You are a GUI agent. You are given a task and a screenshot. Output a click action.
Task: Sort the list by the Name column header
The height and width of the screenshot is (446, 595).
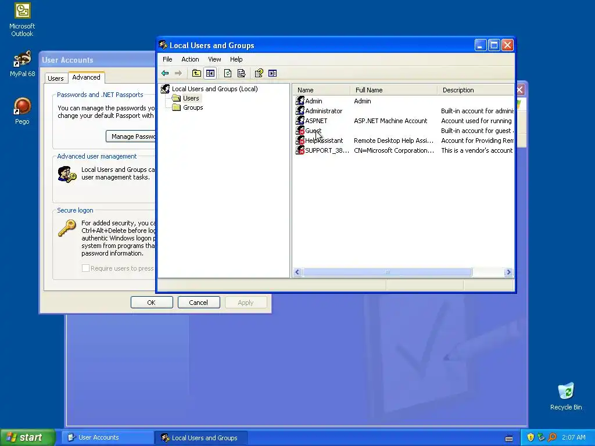click(x=321, y=90)
